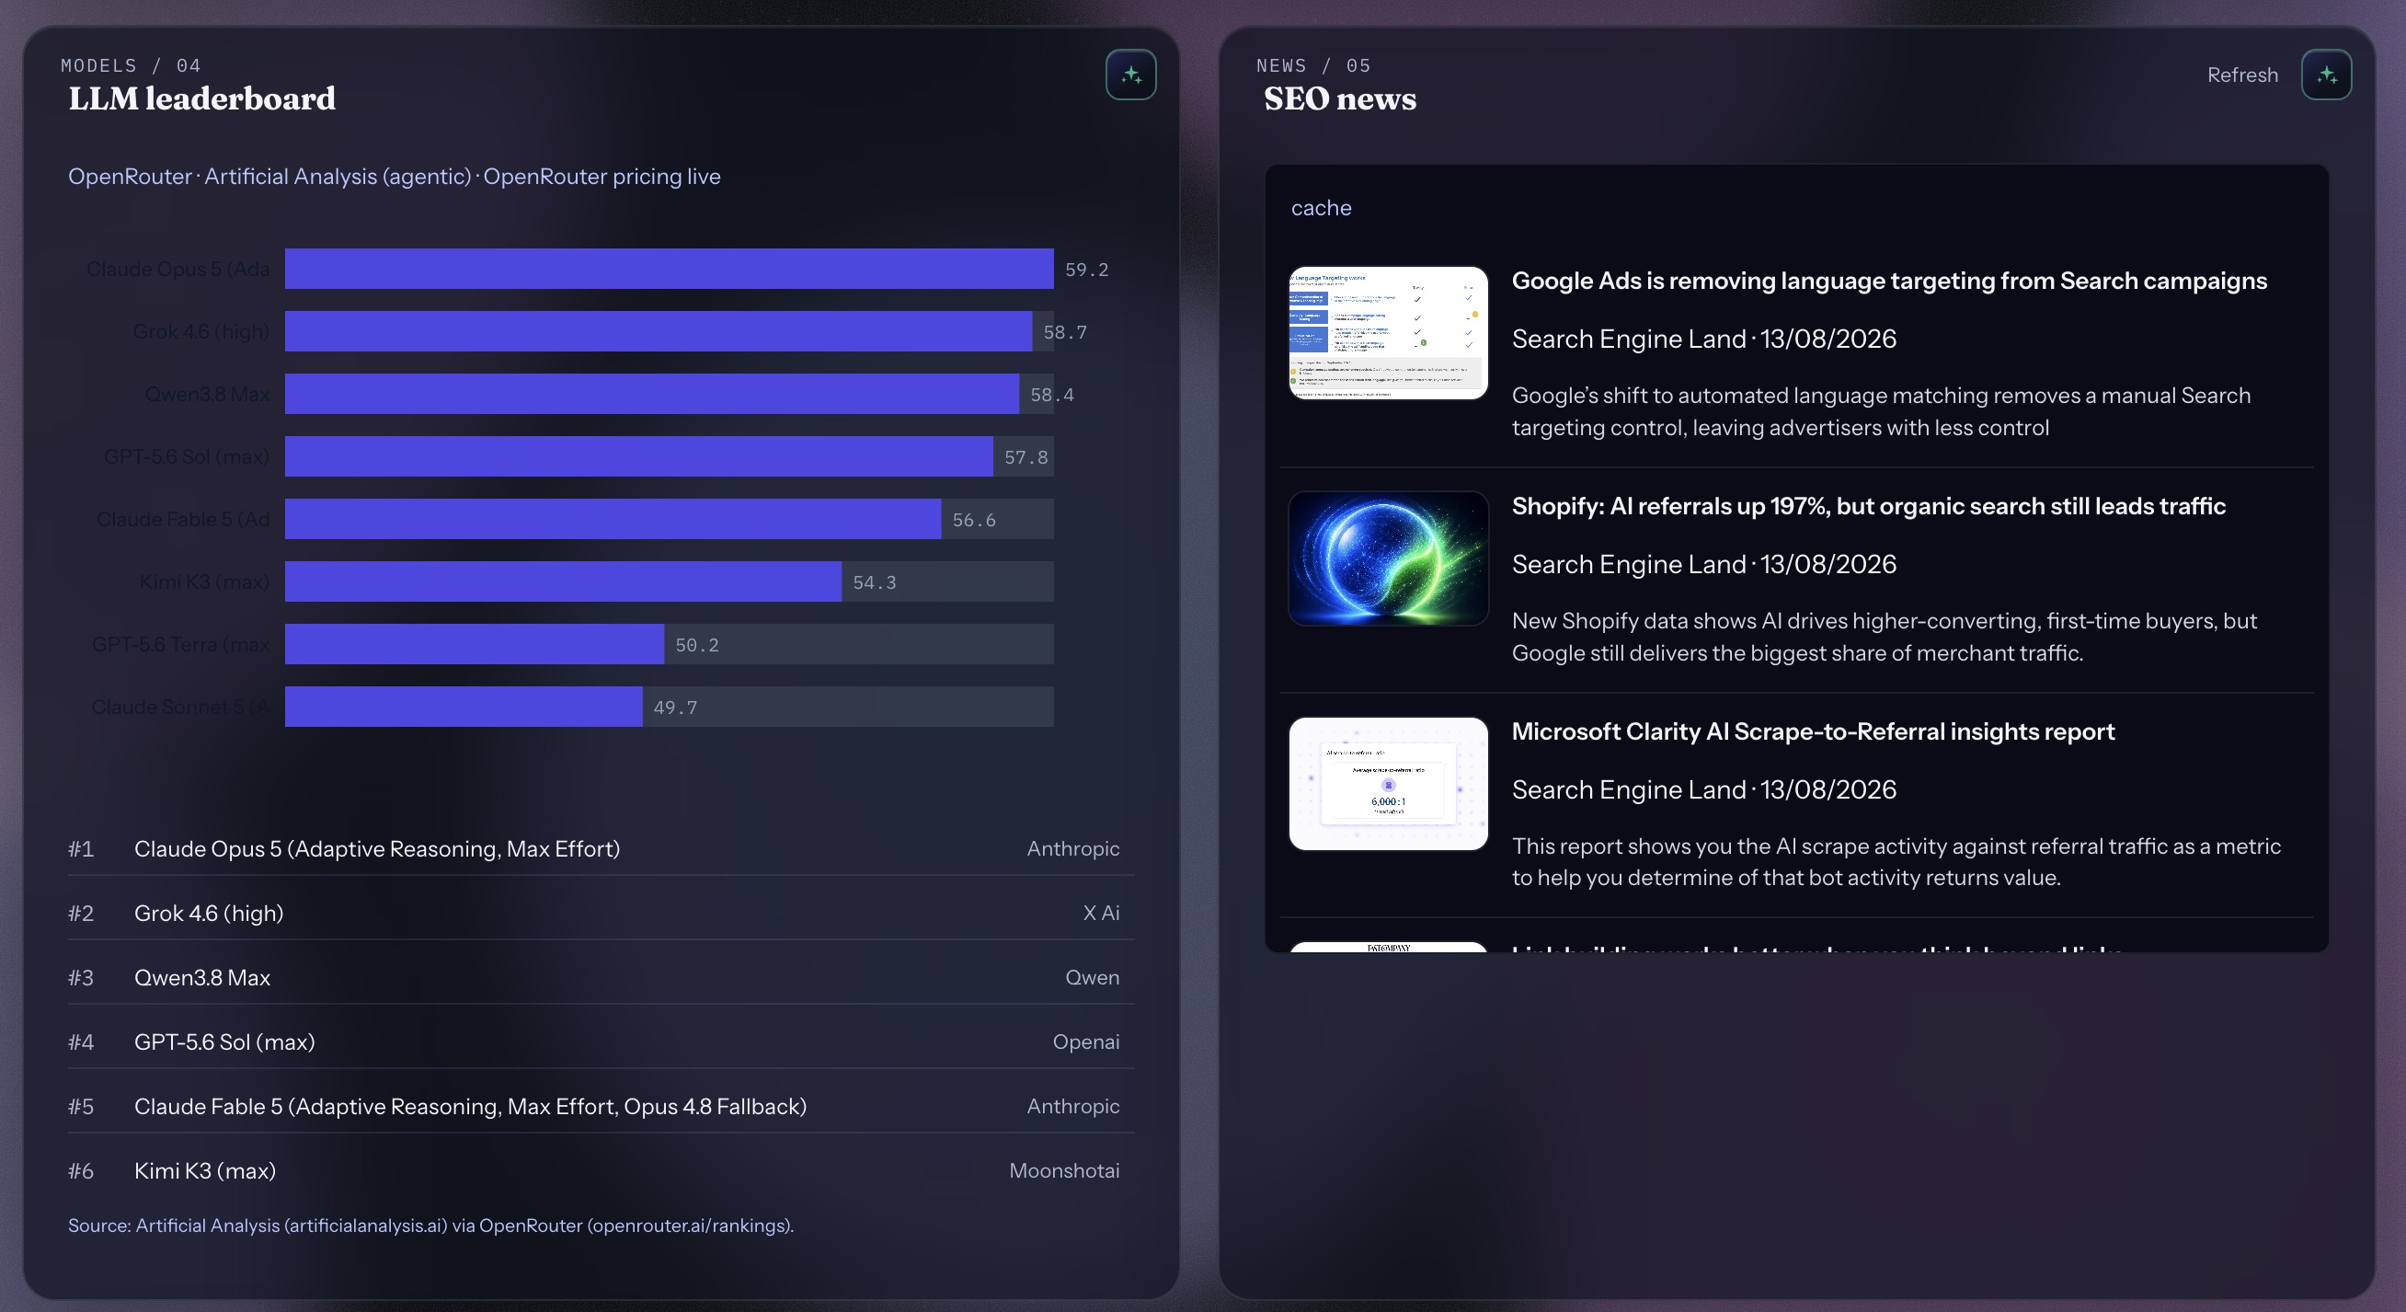This screenshot has width=2406, height=1312.
Task: Click the 'LLM leaderboard' heading
Action: (x=201, y=99)
